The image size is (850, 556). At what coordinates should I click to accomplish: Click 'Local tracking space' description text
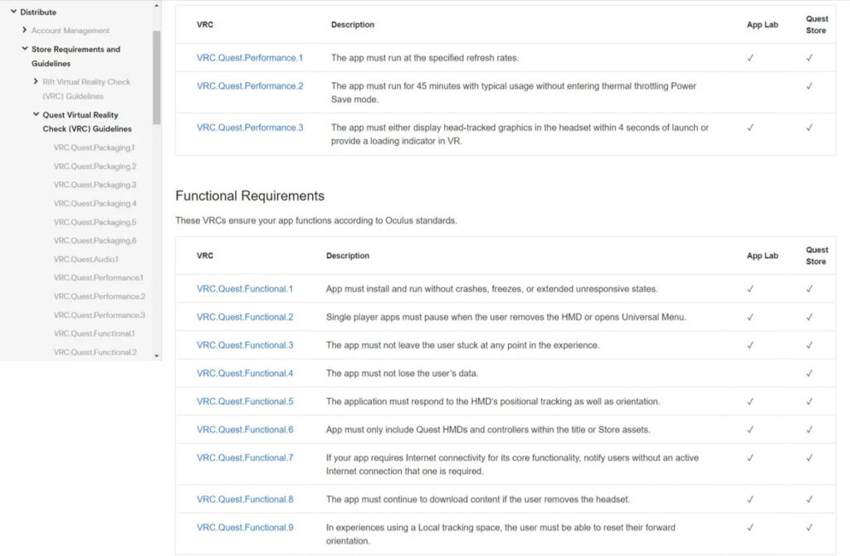click(x=501, y=534)
